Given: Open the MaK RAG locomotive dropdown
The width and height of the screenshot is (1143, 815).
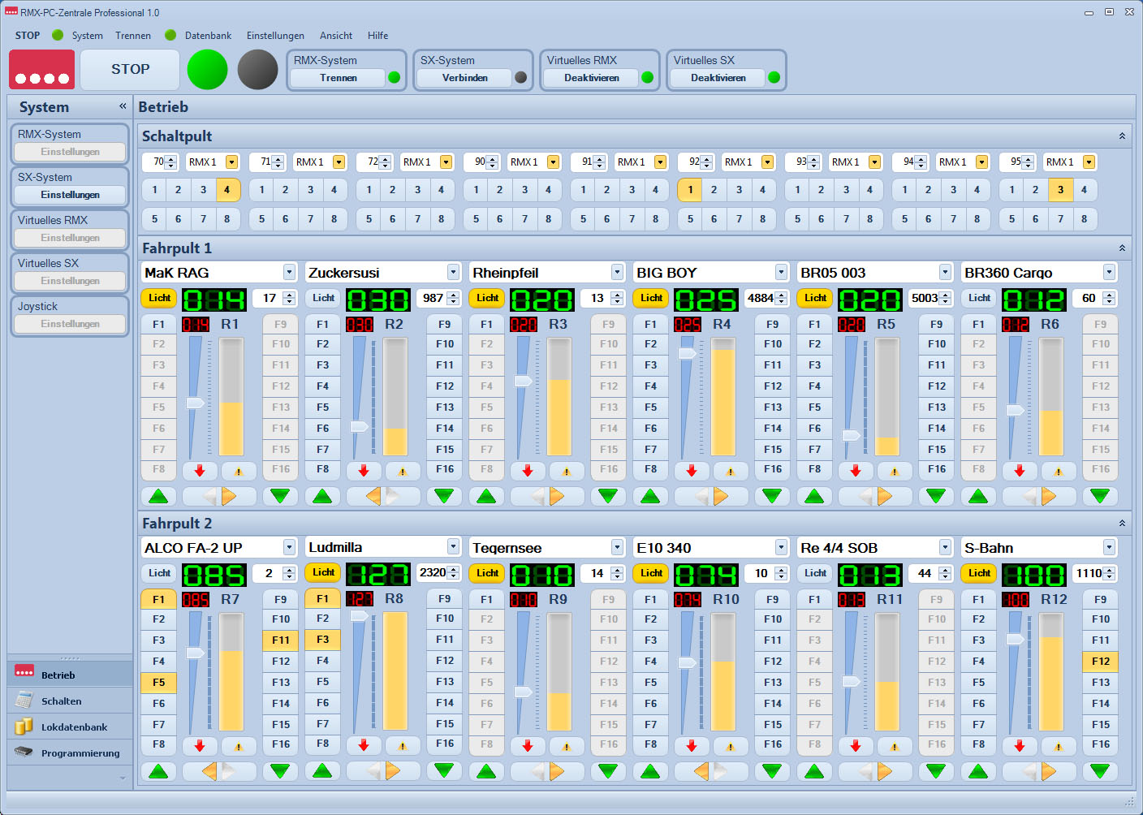Looking at the screenshot, I should pos(289,273).
